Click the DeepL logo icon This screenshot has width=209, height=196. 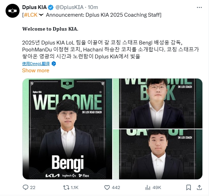(x=54, y=64)
